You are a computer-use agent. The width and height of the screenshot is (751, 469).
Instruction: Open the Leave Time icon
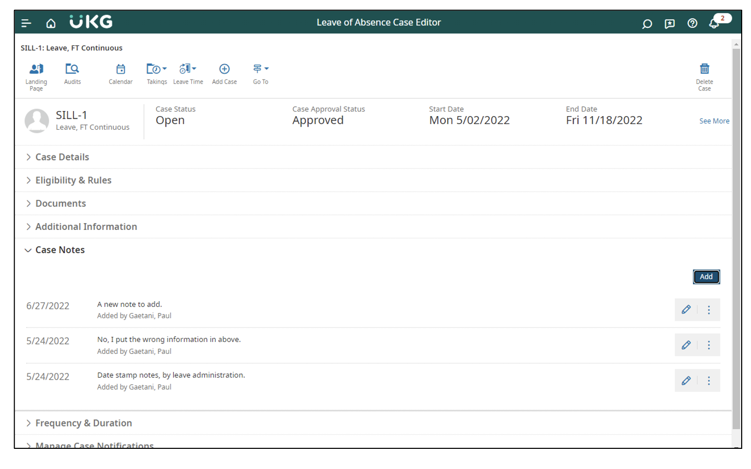tap(186, 69)
